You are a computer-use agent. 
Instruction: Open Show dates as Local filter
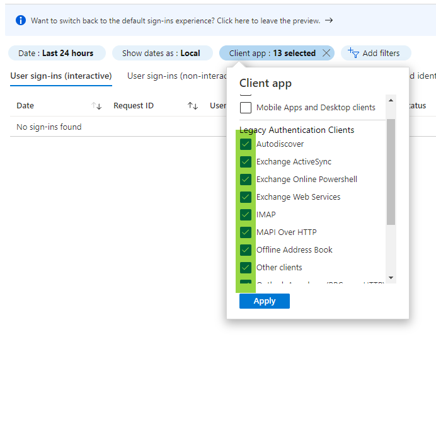[161, 53]
